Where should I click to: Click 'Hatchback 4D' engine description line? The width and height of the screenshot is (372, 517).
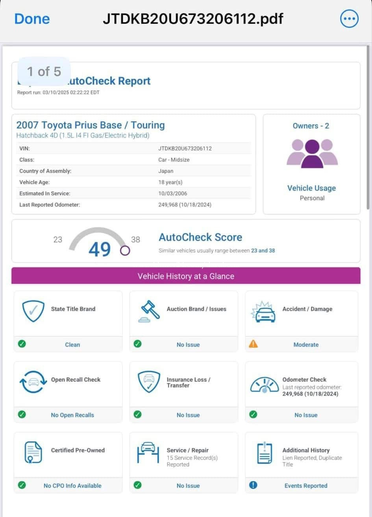[x=83, y=135]
